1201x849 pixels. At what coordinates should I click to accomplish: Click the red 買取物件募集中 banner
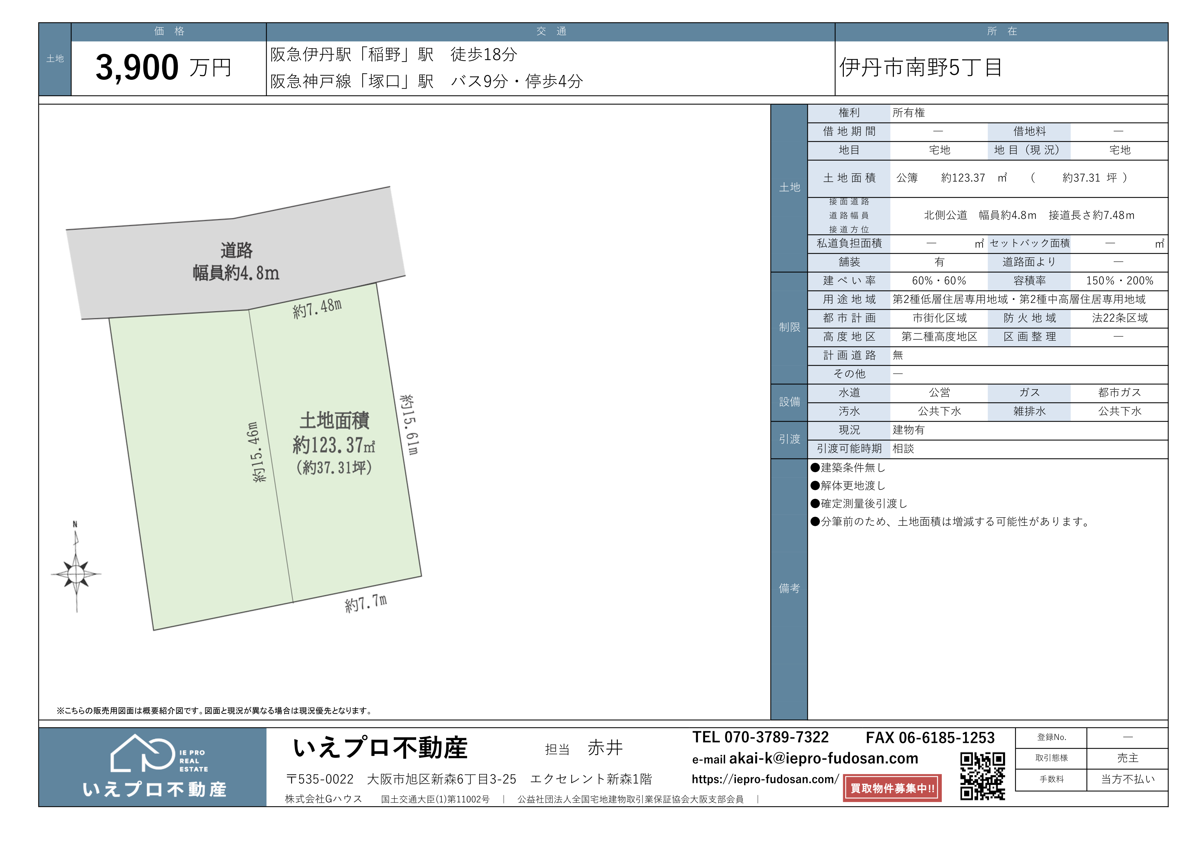coord(892,788)
